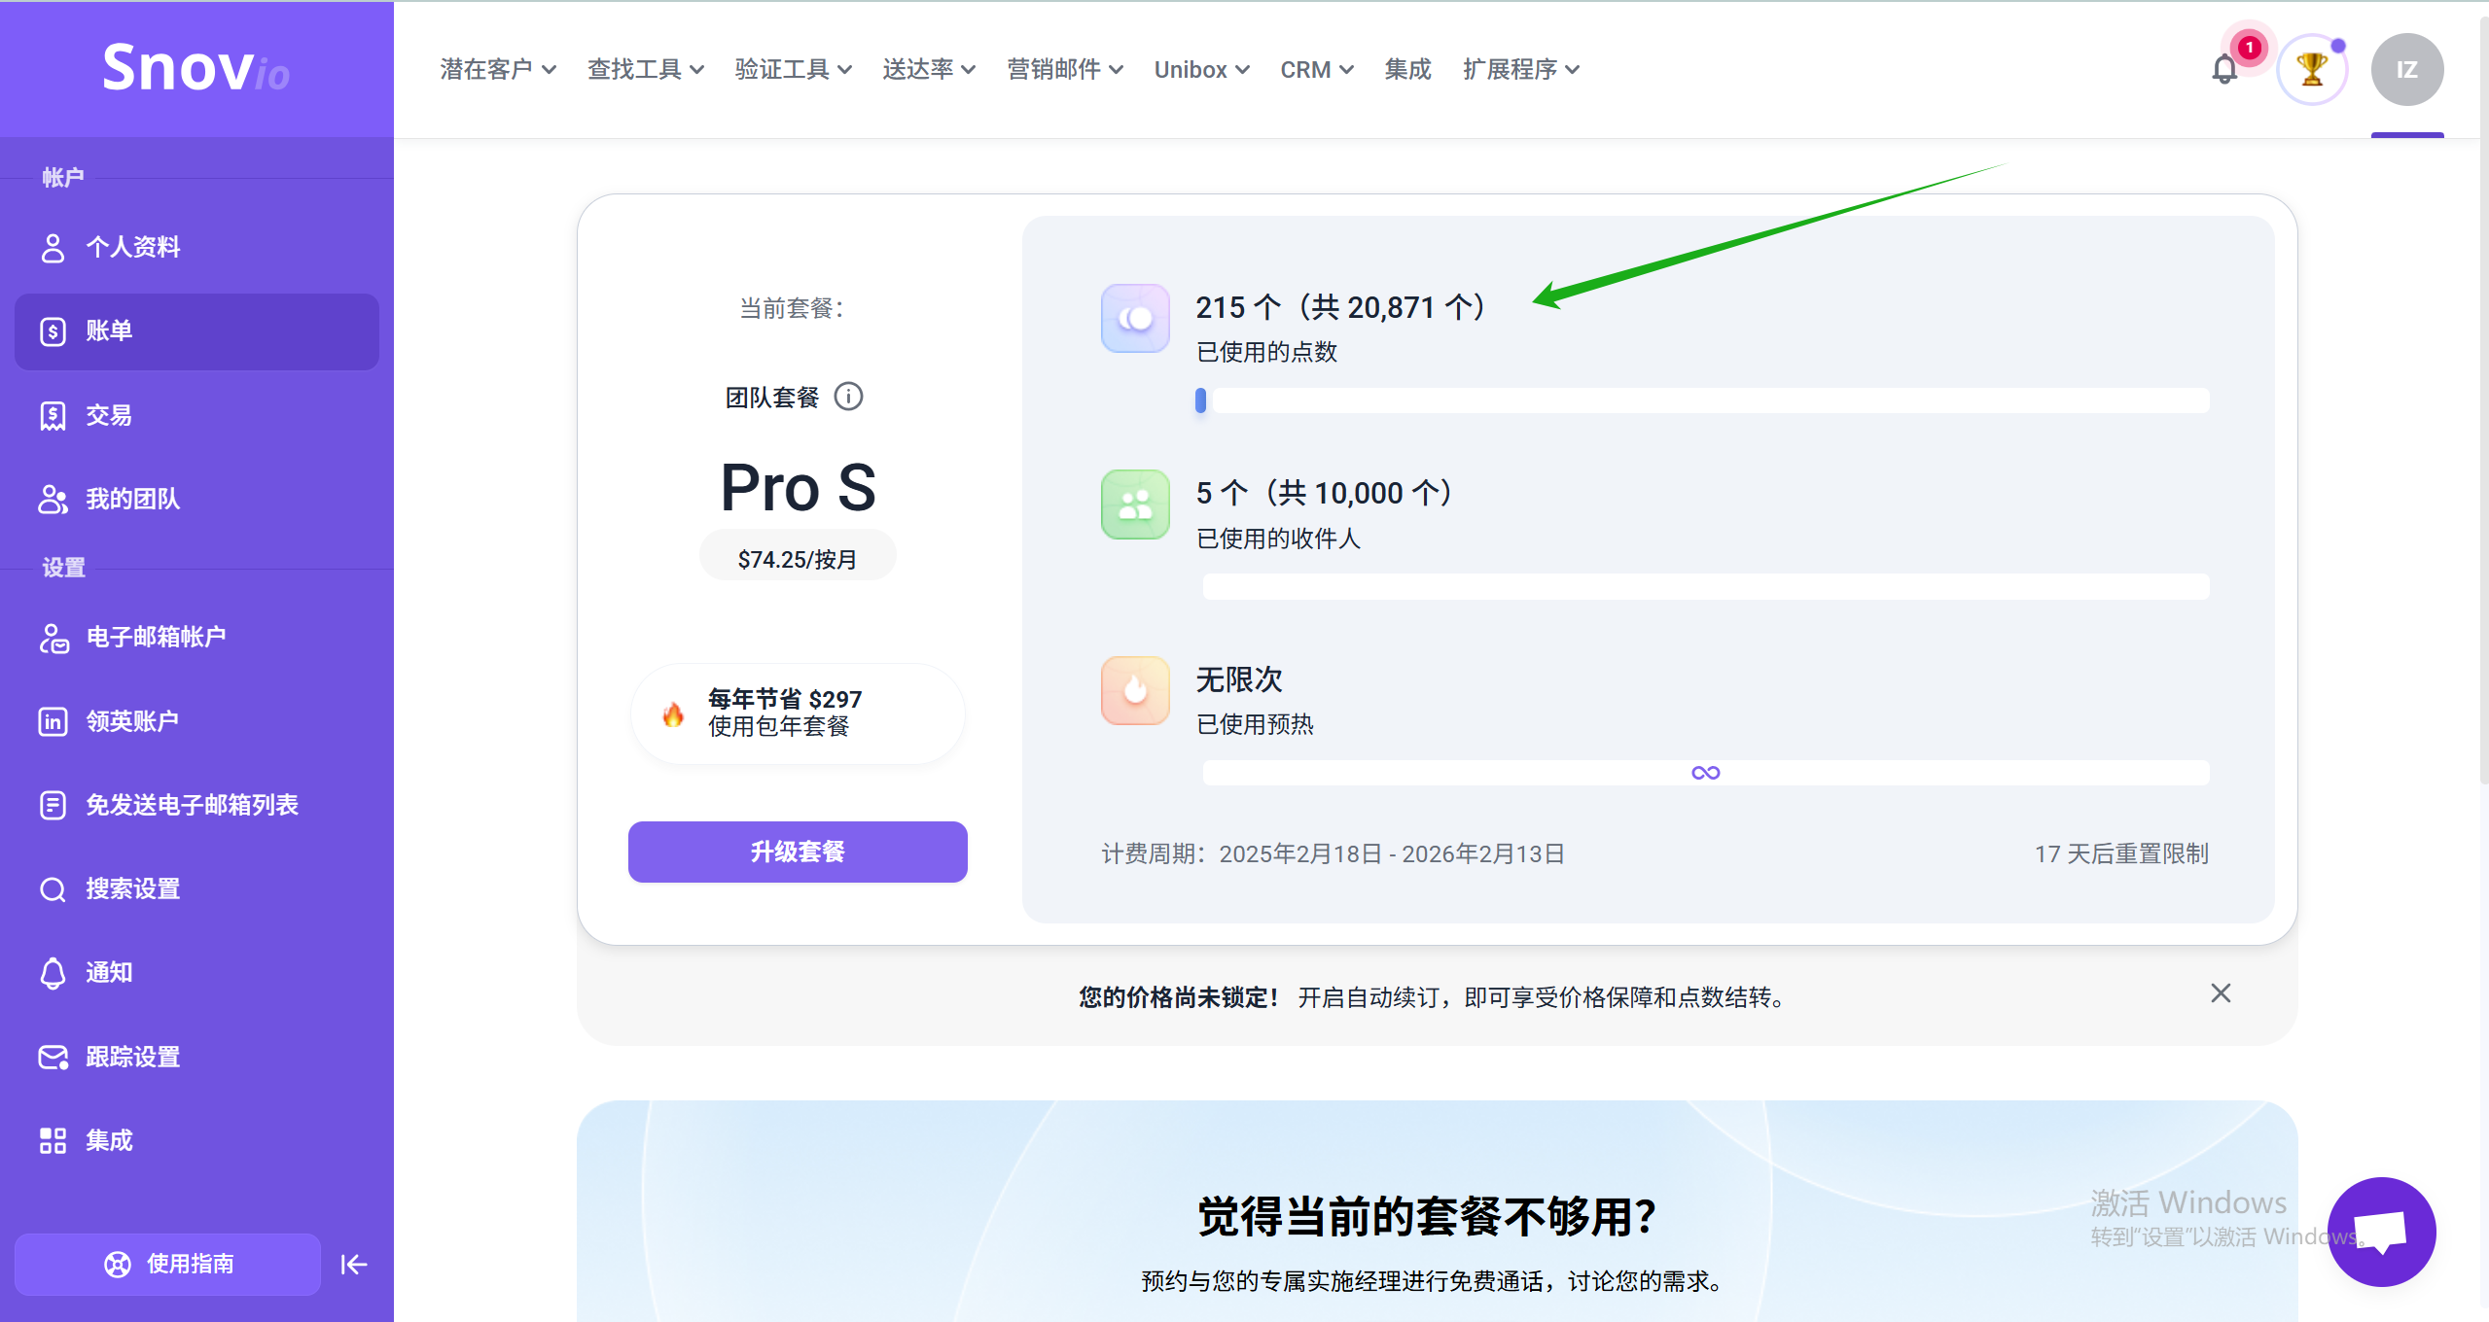Click the 个人资料 person icon

click(53, 247)
